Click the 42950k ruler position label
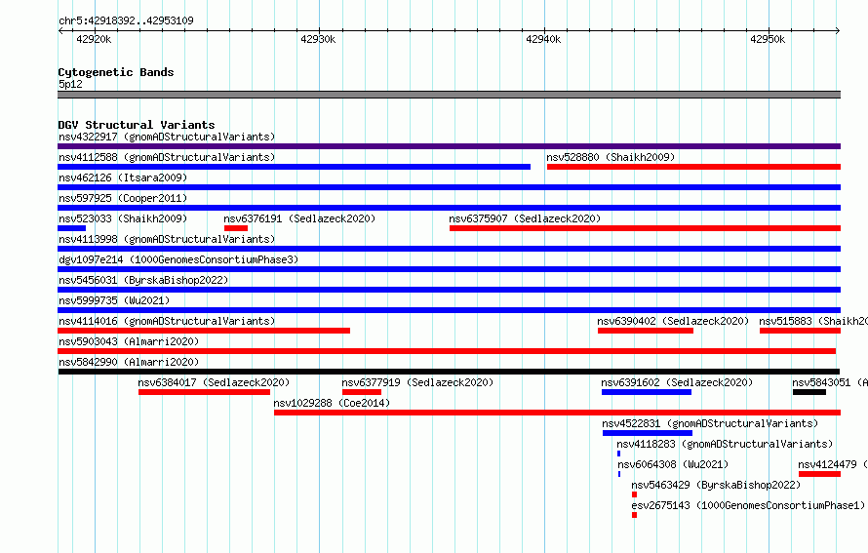The image size is (868, 553). [x=768, y=39]
